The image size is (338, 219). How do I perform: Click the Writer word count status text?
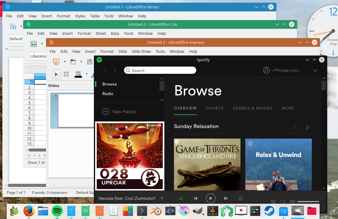click(50, 193)
